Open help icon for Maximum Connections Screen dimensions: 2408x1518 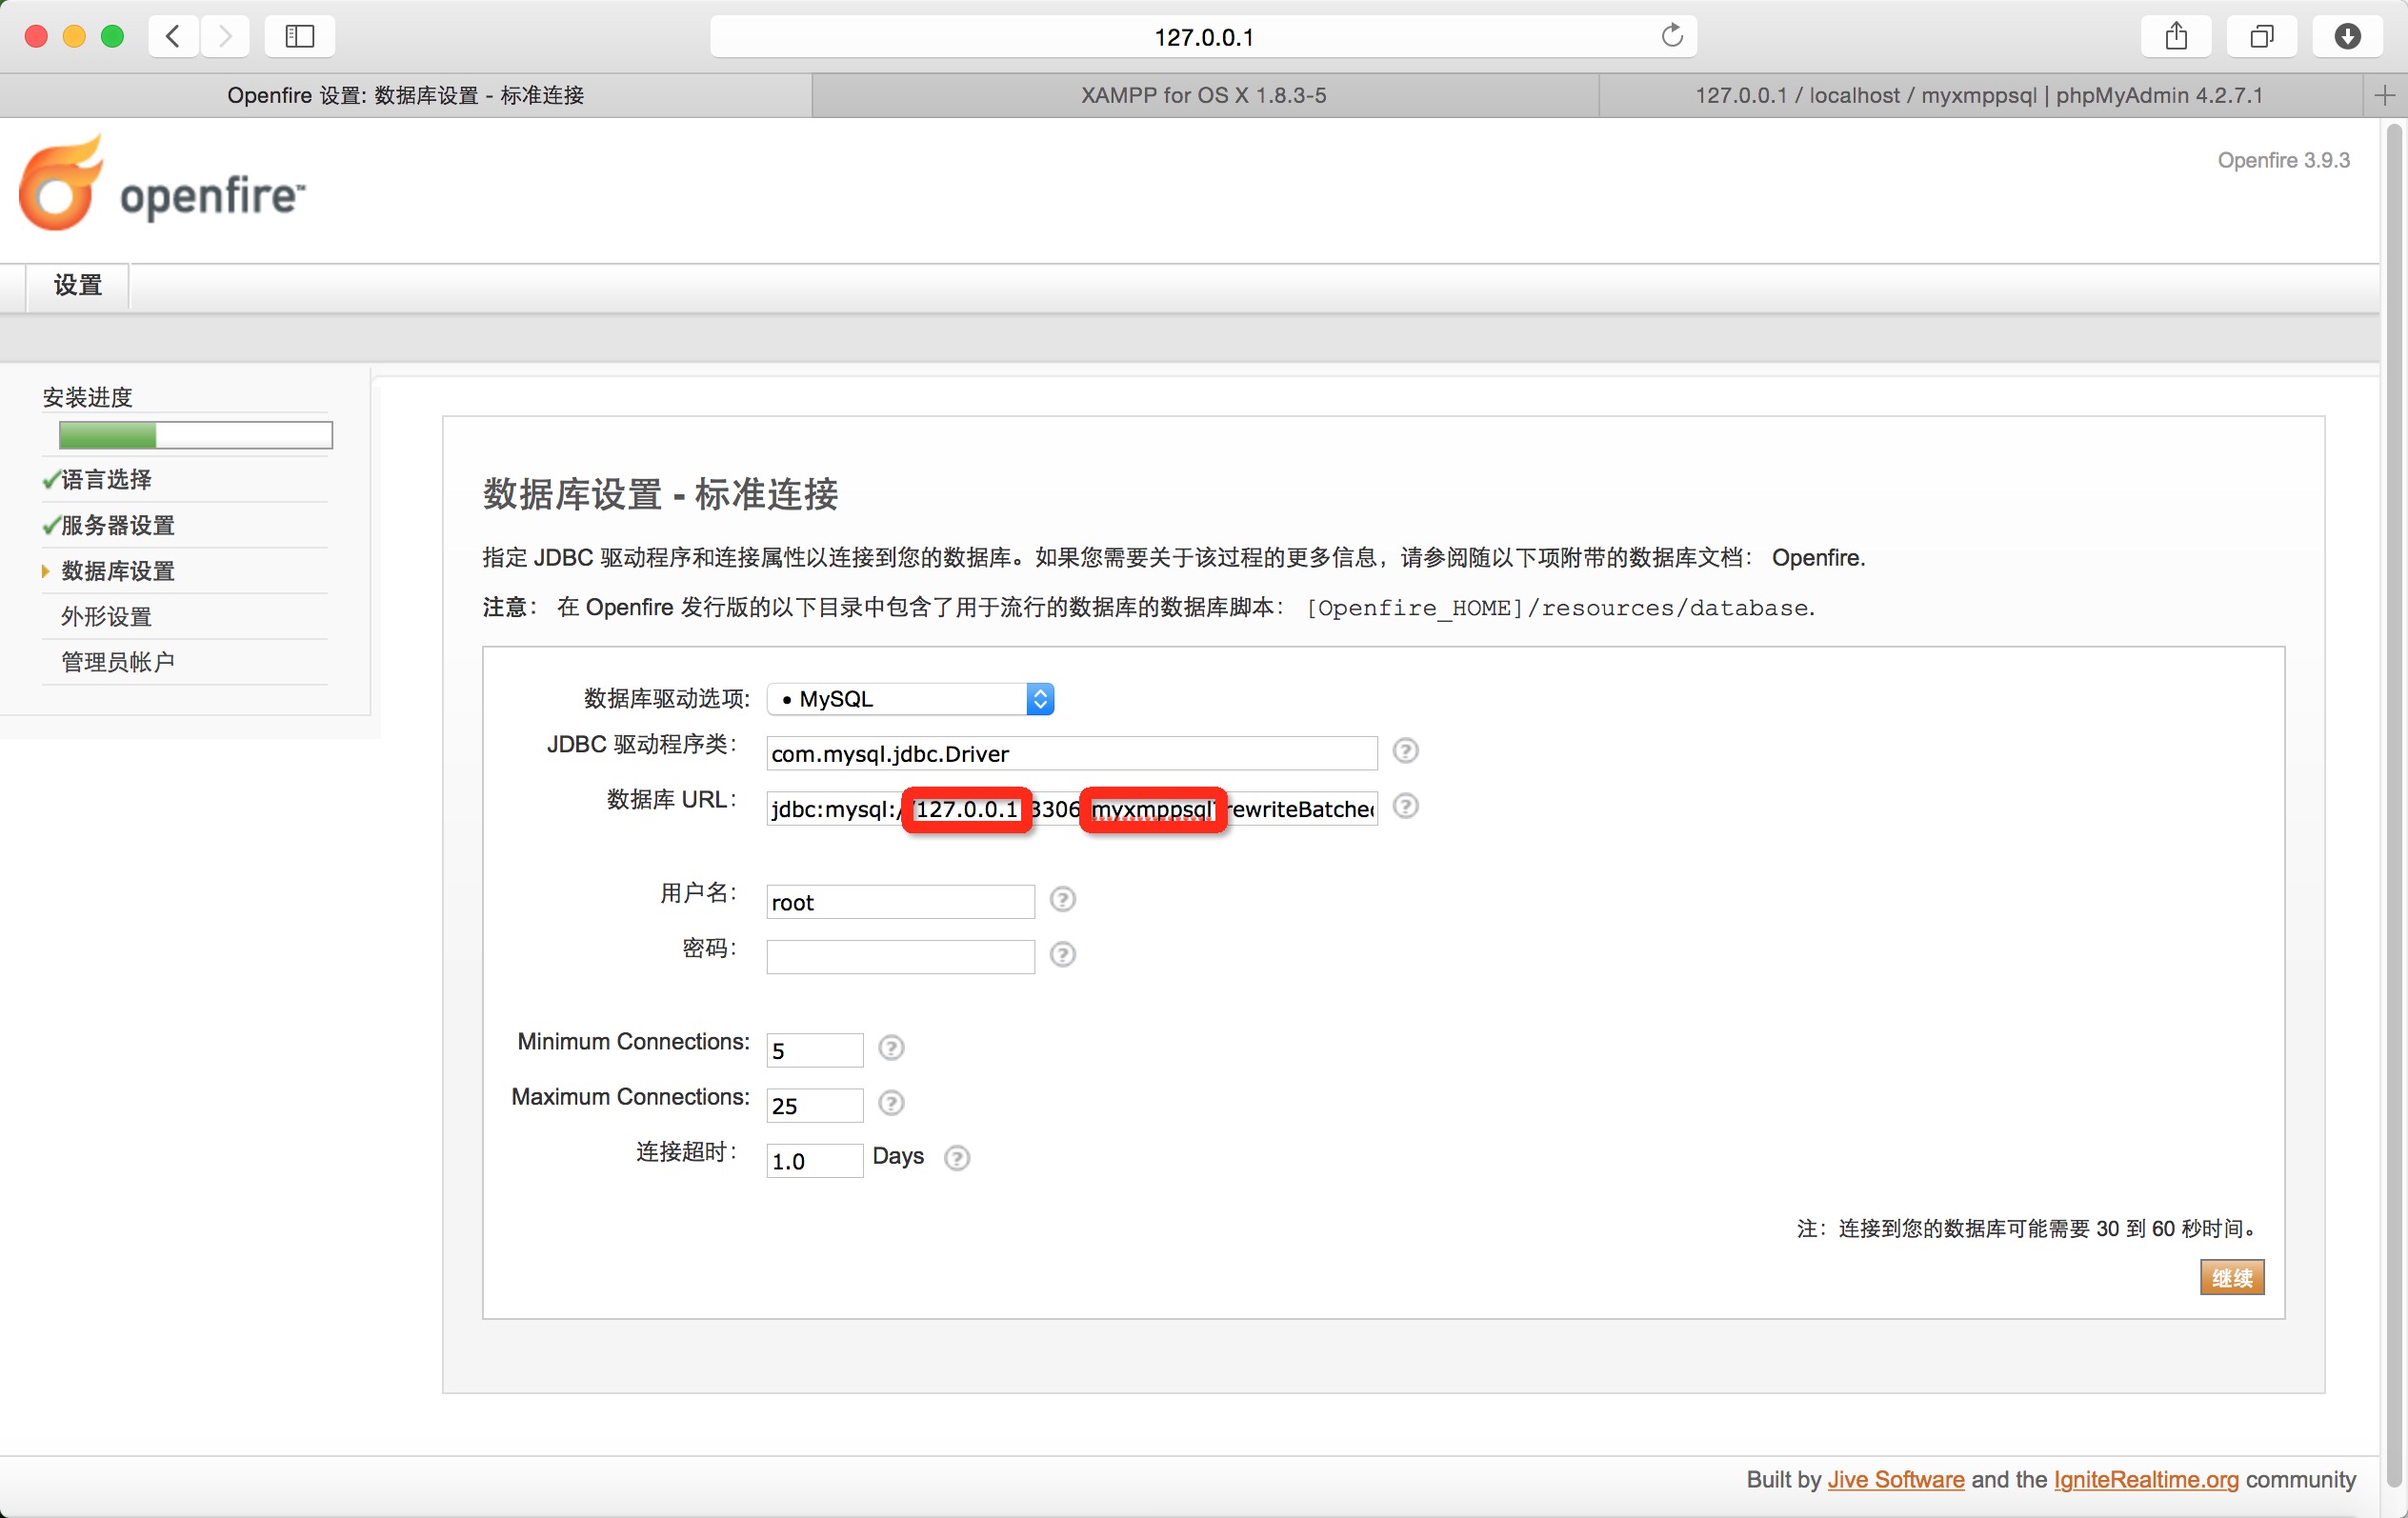coord(891,1103)
